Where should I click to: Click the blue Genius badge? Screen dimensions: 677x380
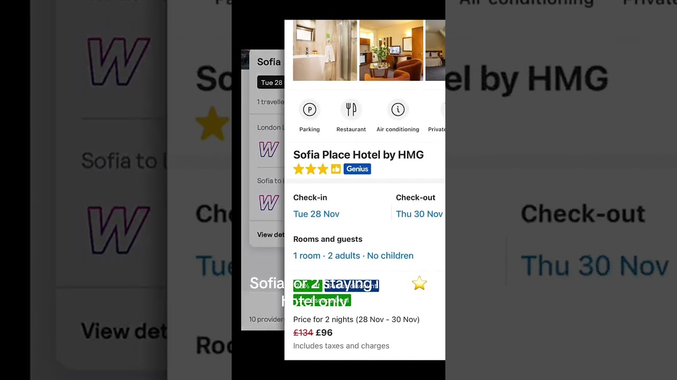357,169
